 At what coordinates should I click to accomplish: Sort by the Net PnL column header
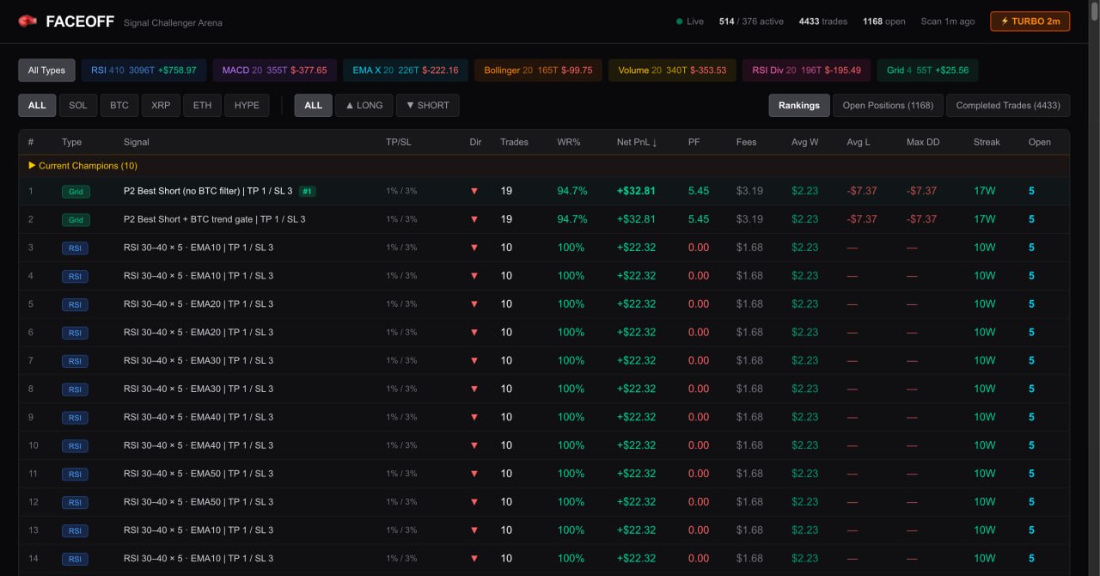pyautogui.click(x=636, y=142)
